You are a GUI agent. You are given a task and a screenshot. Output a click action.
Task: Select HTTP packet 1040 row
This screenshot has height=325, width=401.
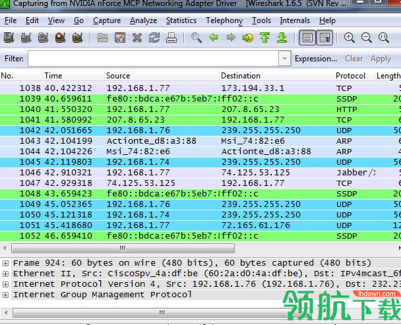click(200, 109)
